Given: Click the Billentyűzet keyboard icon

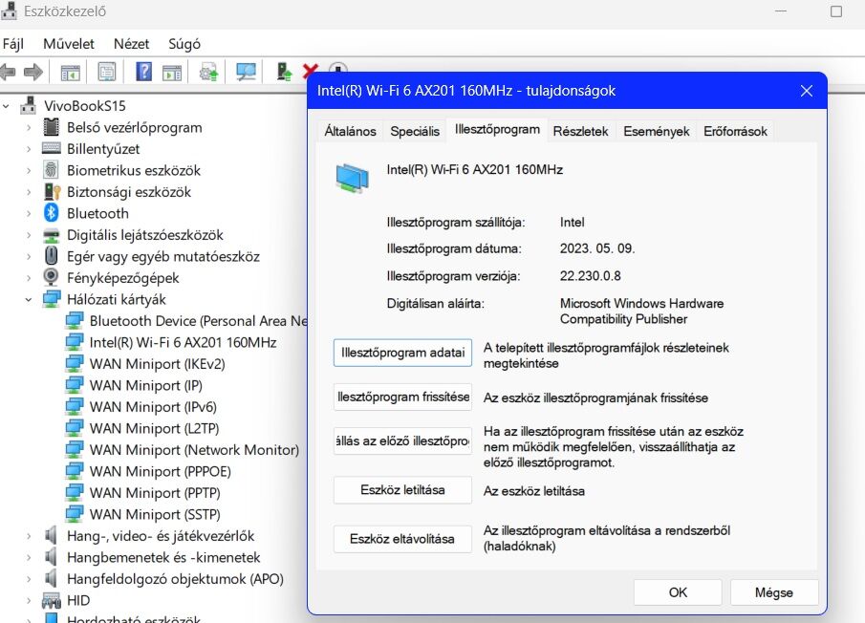Looking at the screenshot, I should (x=51, y=148).
